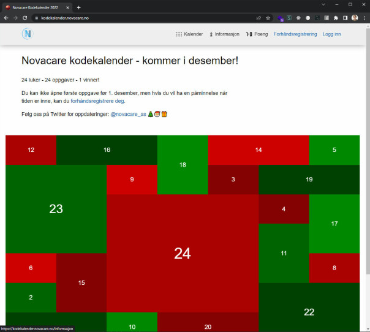Open Forhåndsregistrering in the navigation
The width and height of the screenshot is (370, 332).
click(295, 34)
